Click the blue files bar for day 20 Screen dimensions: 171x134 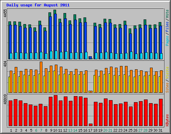[105, 38]
